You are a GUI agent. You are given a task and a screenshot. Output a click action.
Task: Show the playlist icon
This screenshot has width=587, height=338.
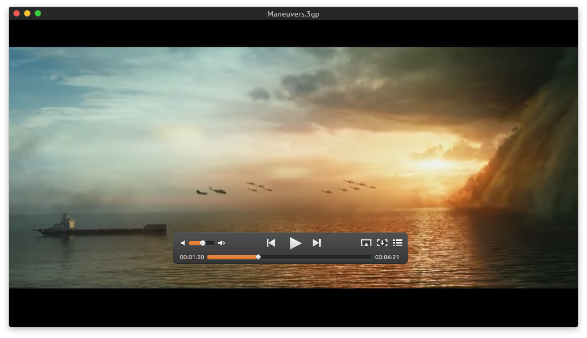(398, 243)
